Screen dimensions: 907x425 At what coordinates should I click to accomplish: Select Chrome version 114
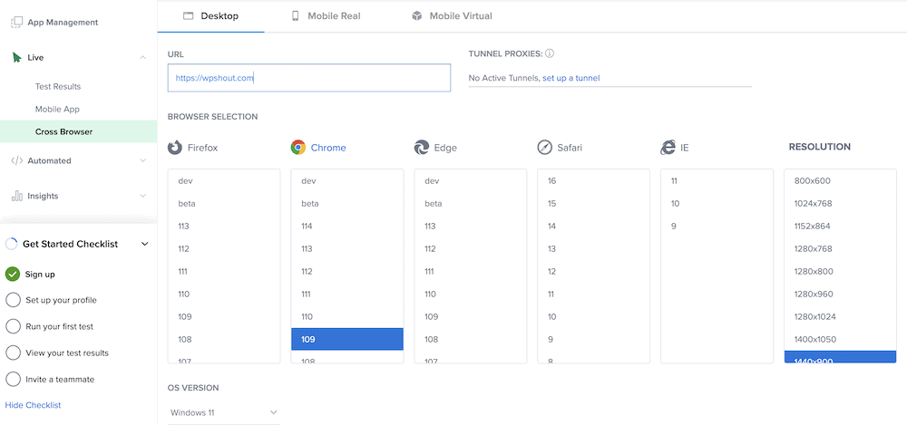347,226
